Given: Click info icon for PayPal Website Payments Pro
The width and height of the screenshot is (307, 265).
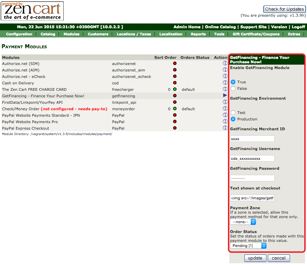Looking at the screenshot, I should (225, 121).
